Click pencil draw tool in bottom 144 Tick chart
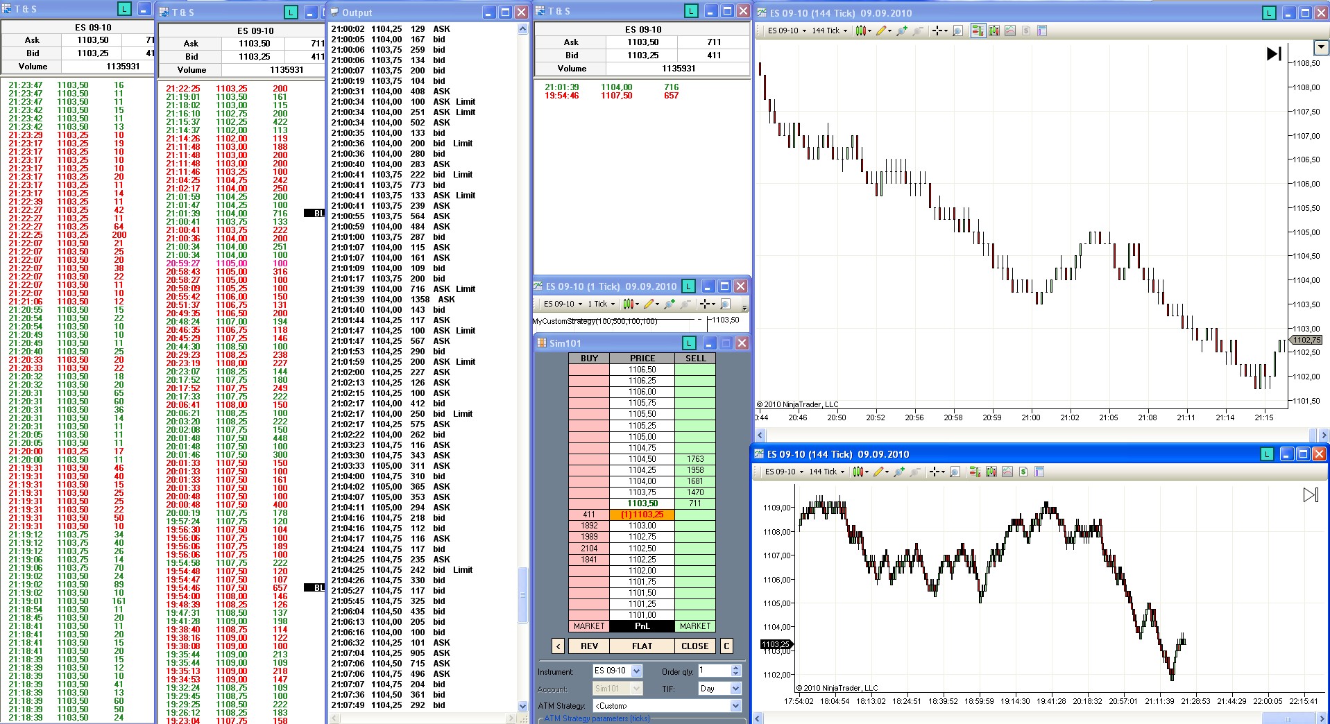 tap(879, 472)
